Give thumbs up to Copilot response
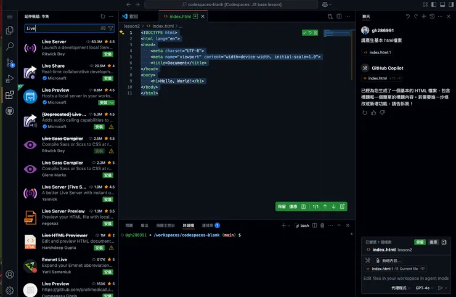This screenshot has height=297, width=456. tap(373, 113)
